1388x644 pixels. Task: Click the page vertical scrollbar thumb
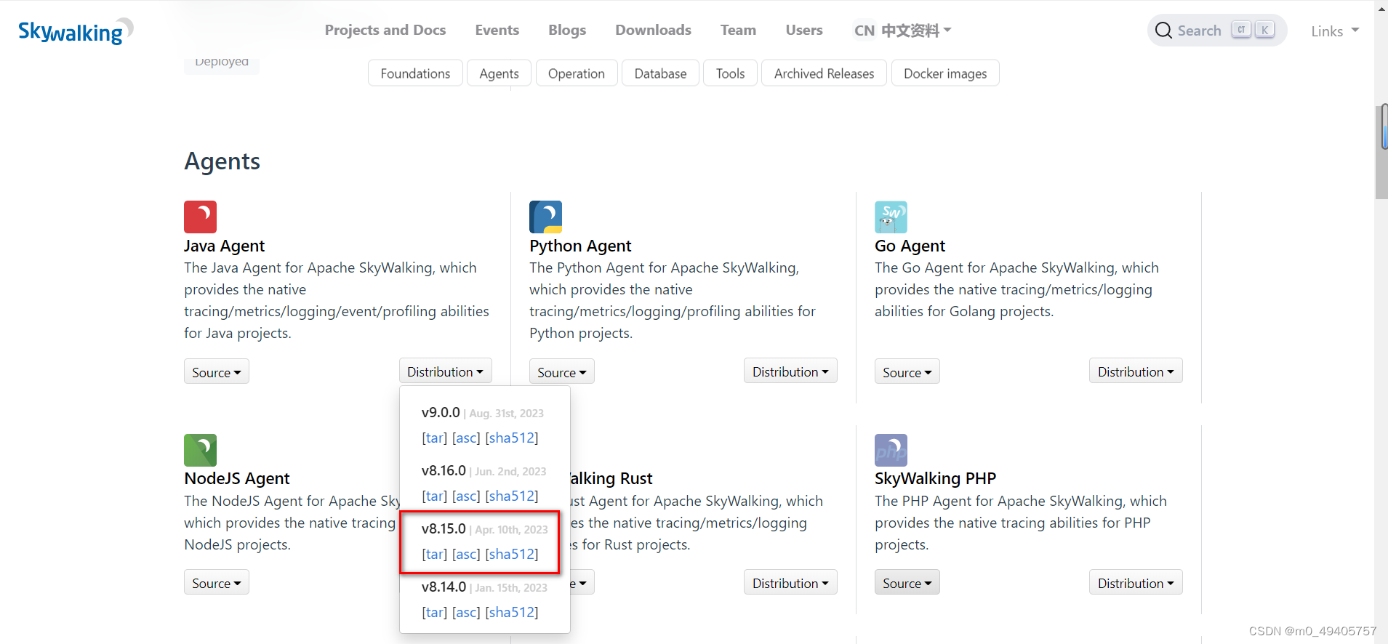coord(1381,151)
